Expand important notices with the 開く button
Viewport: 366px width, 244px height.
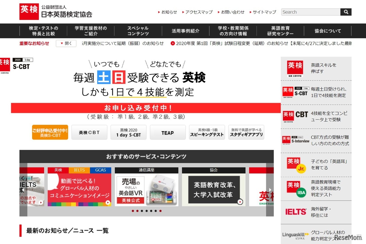pos(66,43)
